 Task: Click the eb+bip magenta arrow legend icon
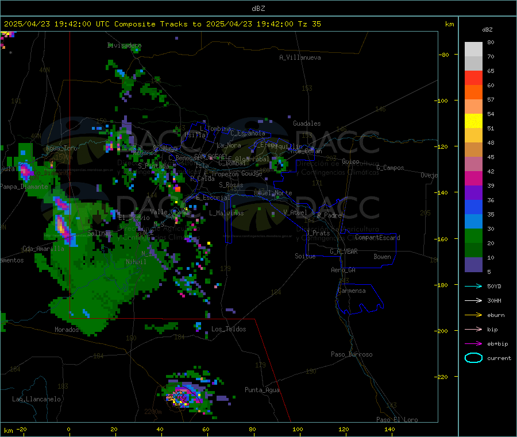coord(473,344)
